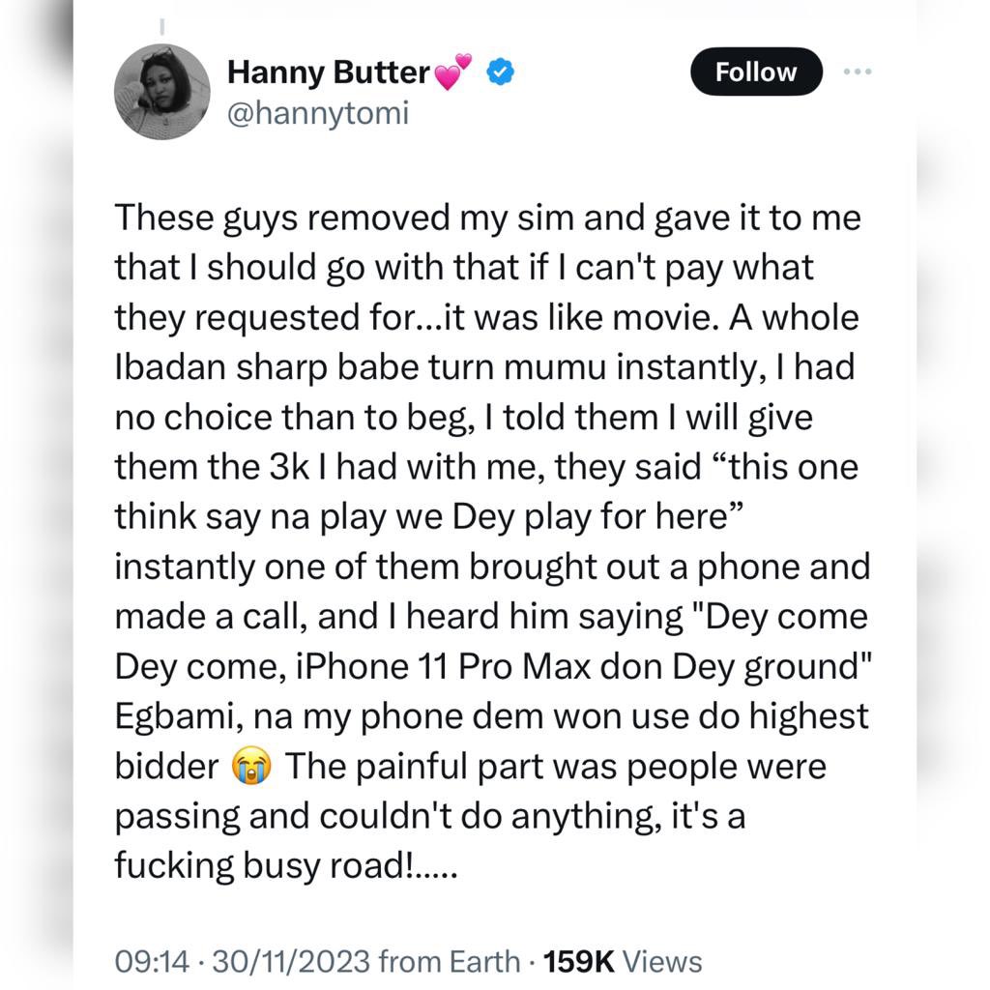Click the crying face emoji in tweet
This screenshot has height=990, width=990.
pyautogui.click(x=252, y=767)
